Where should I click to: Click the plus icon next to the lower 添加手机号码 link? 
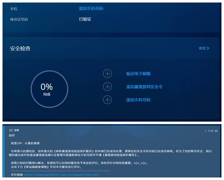click(x=107, y=100)
